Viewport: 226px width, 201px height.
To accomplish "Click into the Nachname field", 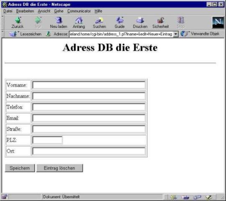I will [89, 96].
